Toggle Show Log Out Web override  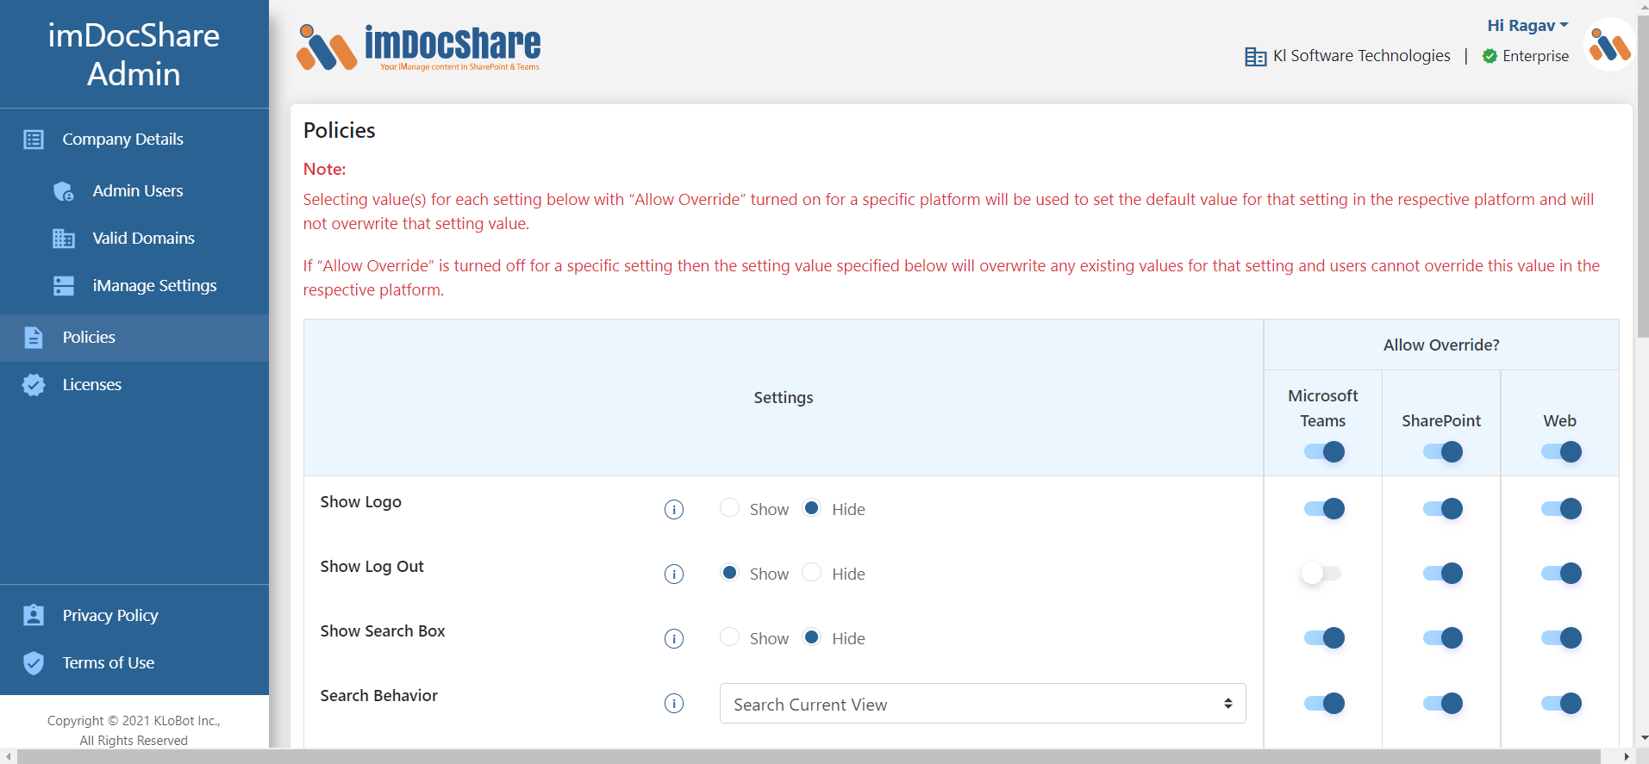[x=1561, y=574]
